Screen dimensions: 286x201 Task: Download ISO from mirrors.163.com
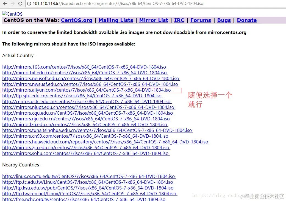[x=85, y=67]
